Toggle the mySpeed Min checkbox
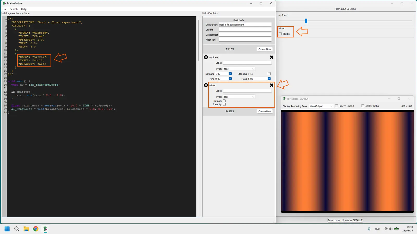 [x=230, y=79]
